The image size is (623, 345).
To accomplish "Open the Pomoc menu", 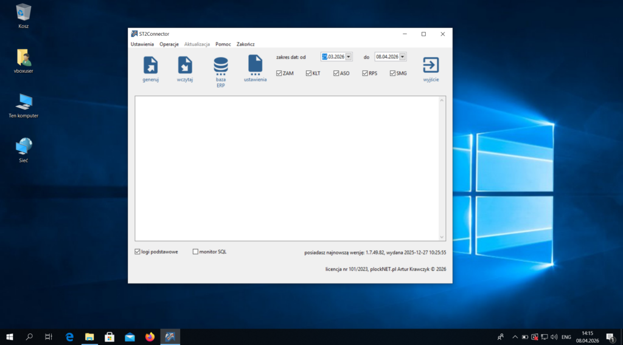I will (x=223, y=44).
